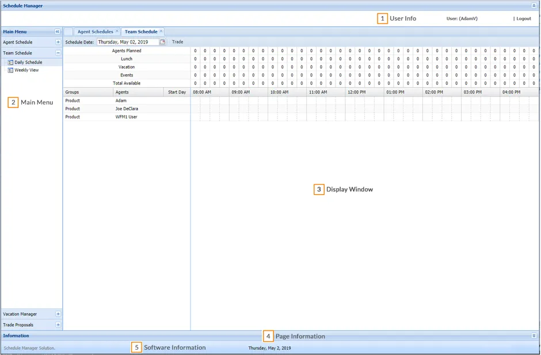The width and height of the screenshot is (541, 355).
Task: Click the Thursday, May 2, 2019 footer date
Action: point(269,348)
